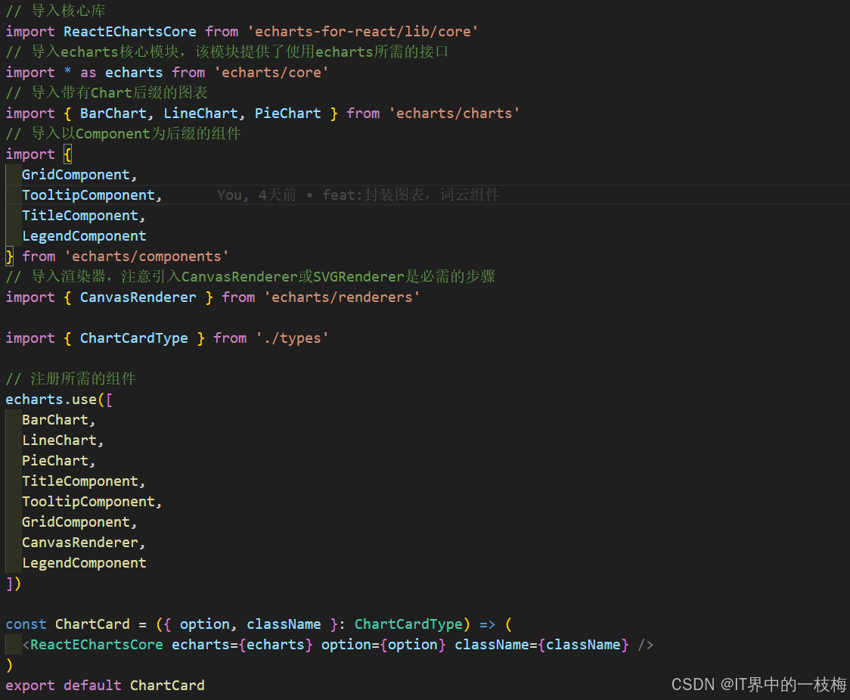Viewport: 850px width, 700px height.
Task: Click the git blame annotation 'You, 4天前'
Action: coord(257,194)
